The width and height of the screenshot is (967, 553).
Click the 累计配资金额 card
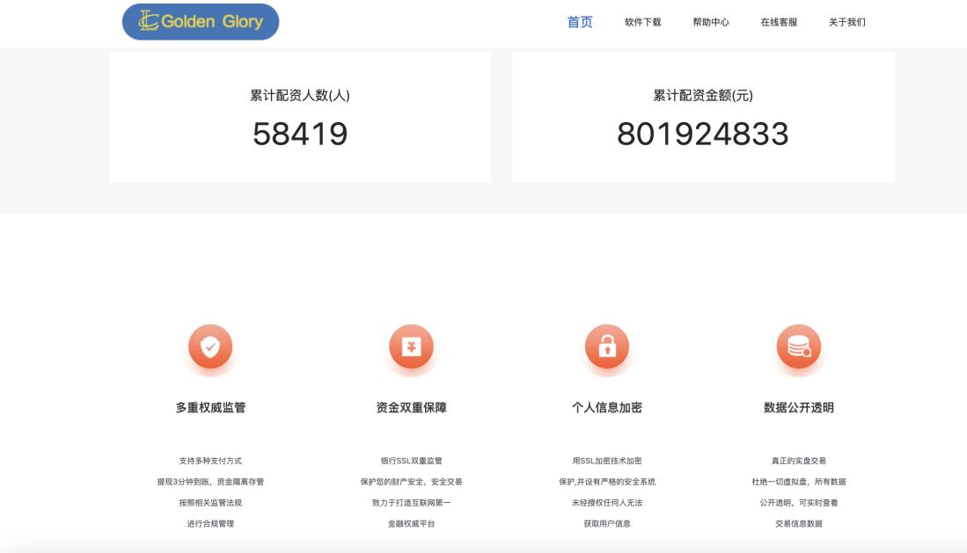click(701, 116)
